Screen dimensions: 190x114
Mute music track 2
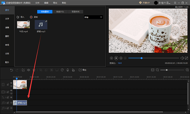pos(11,108)
